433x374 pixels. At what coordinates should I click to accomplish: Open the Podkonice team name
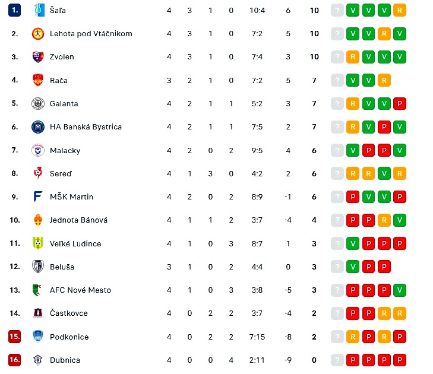pyautogui.click(x=69, y=337)
